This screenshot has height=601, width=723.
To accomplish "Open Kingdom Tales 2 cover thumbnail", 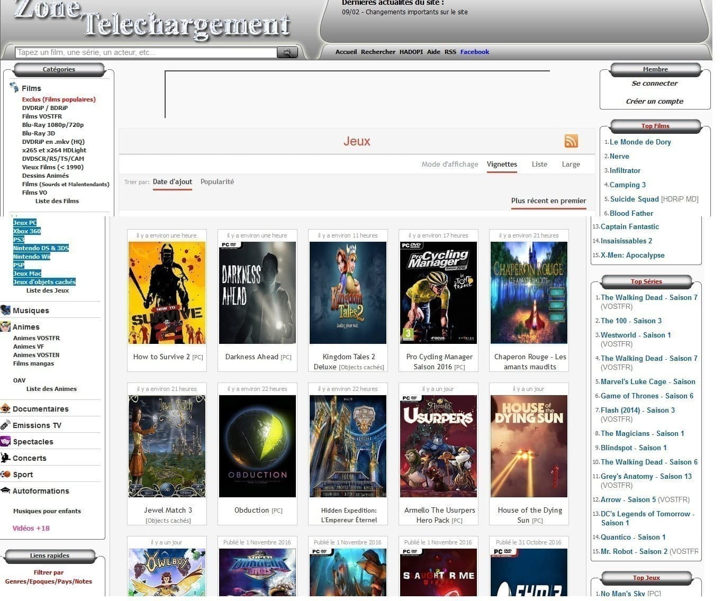I will (348, 293).
